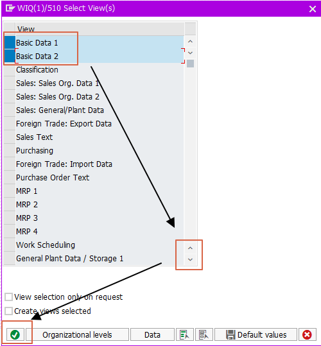This screenshot has height=346, width=321.
Task: Toggle row selector for Basic Data 2
Action: tap(10, 56)
